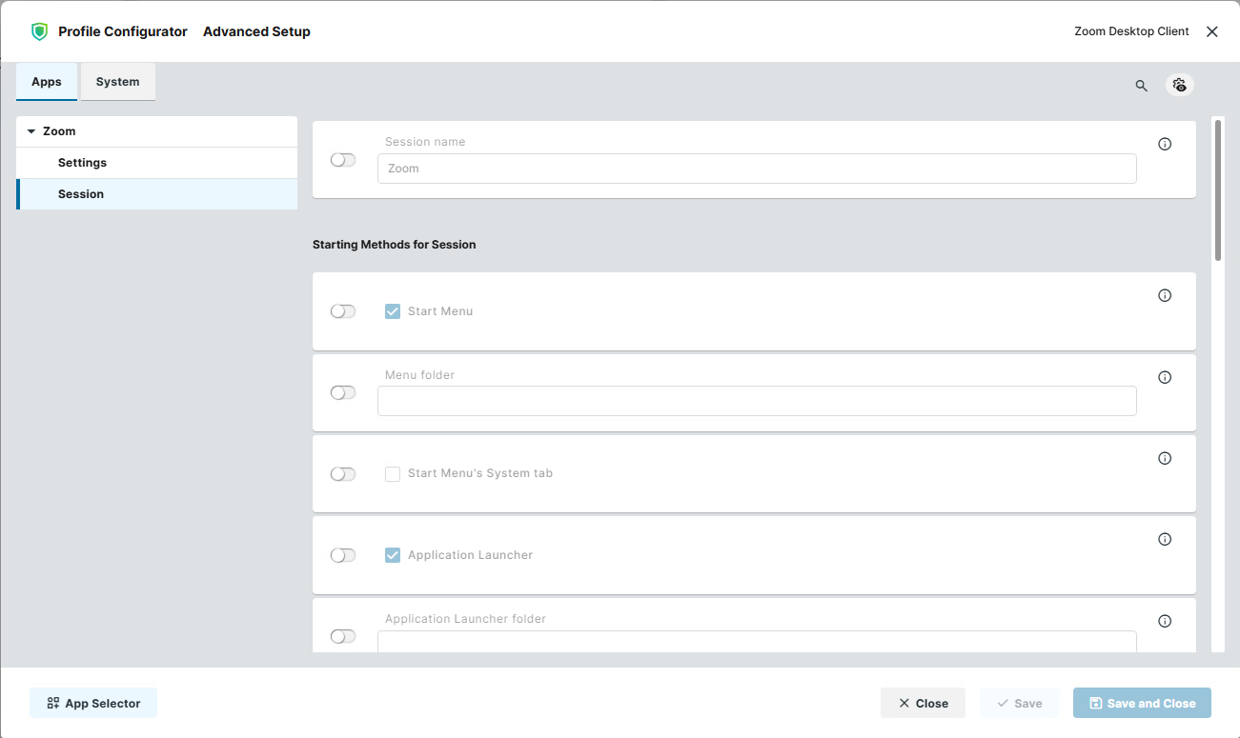
Task: Open Settings under Zoom
Action: click(x=157, y=163)
